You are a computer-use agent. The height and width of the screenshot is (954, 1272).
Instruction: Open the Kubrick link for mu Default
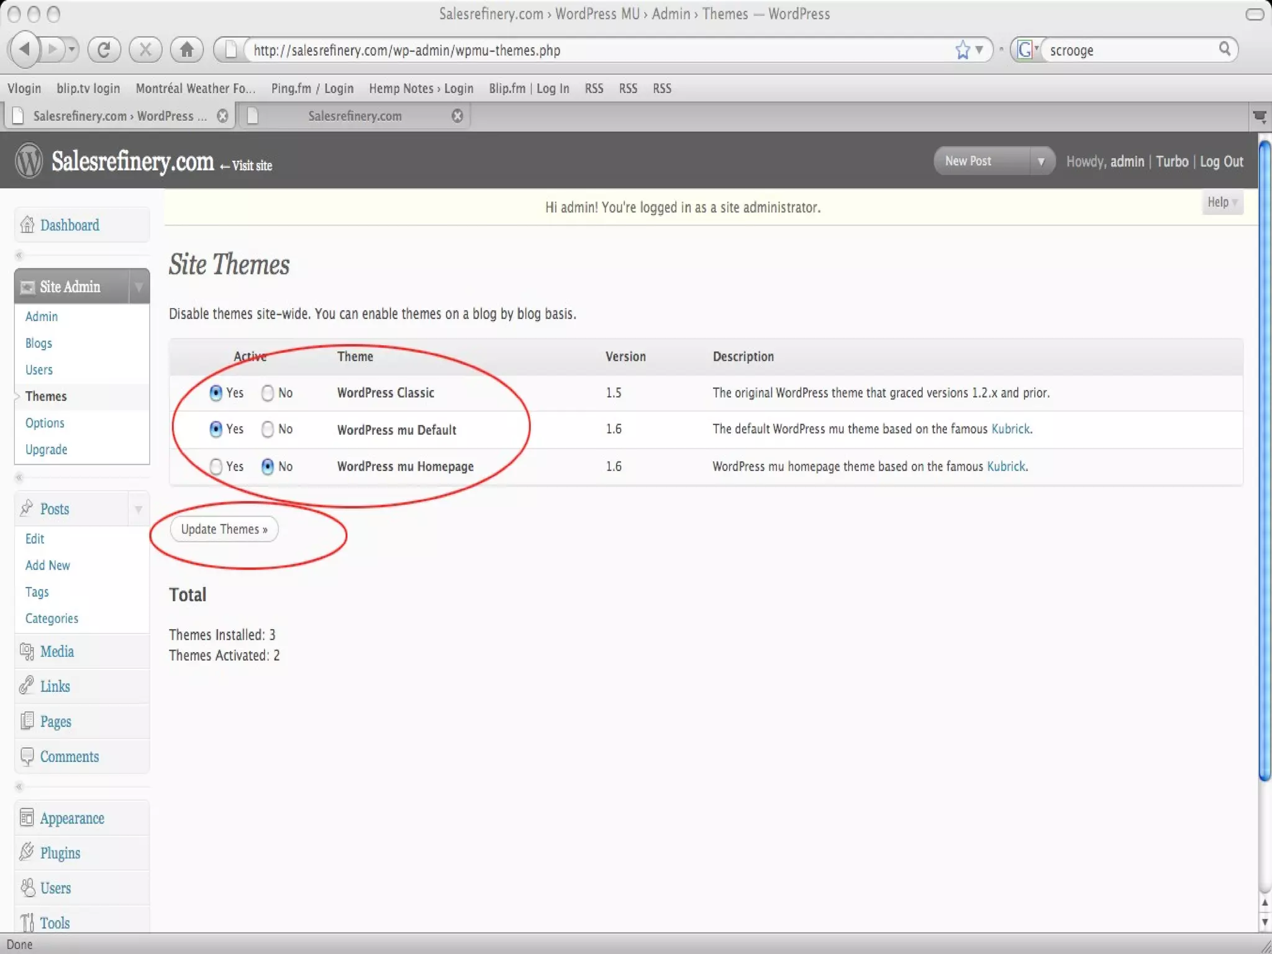tap(1010, 429)
